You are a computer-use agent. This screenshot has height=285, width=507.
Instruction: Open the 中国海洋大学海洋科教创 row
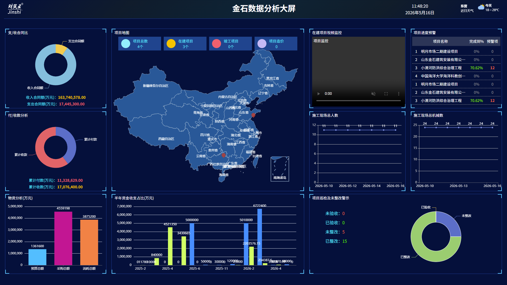point(456,76)
